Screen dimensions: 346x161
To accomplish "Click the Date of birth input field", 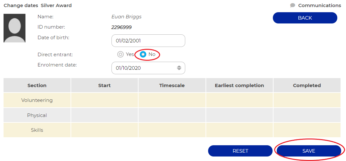I will point(148,41).
